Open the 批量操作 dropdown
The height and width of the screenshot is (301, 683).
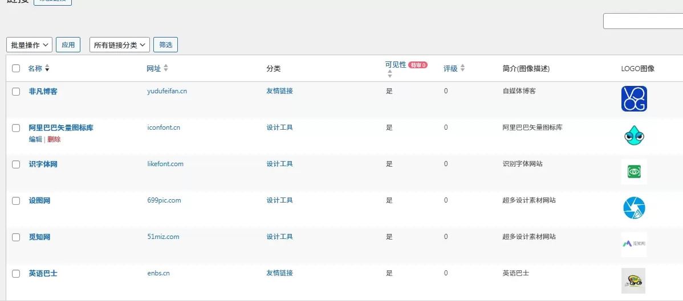coord(29,45)
